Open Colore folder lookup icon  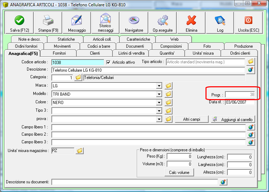tap(168, 103)
